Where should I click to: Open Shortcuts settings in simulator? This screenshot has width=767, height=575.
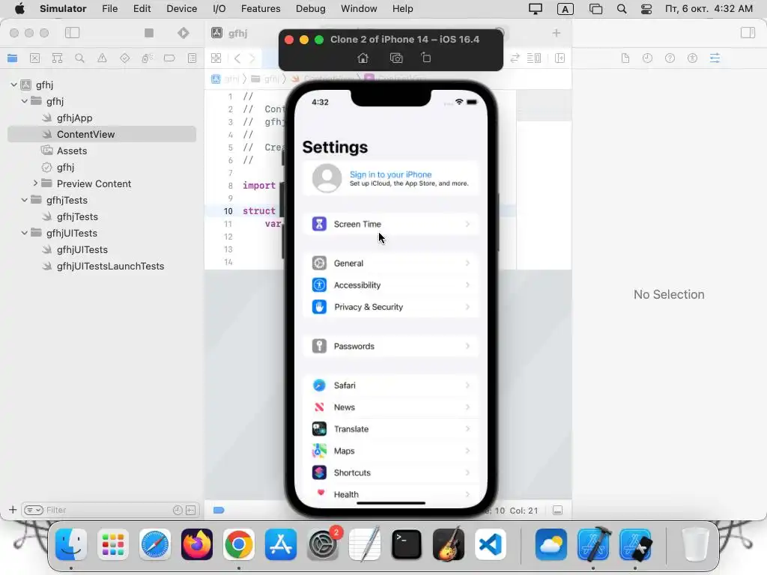[x=391, y=473]
